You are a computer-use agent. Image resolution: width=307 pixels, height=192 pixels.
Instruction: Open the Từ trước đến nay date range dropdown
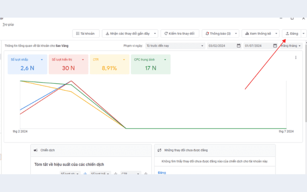(175, 45)
